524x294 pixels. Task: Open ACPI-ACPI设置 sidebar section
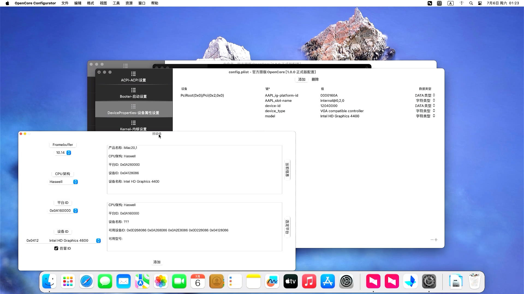(x=133, y=77)
